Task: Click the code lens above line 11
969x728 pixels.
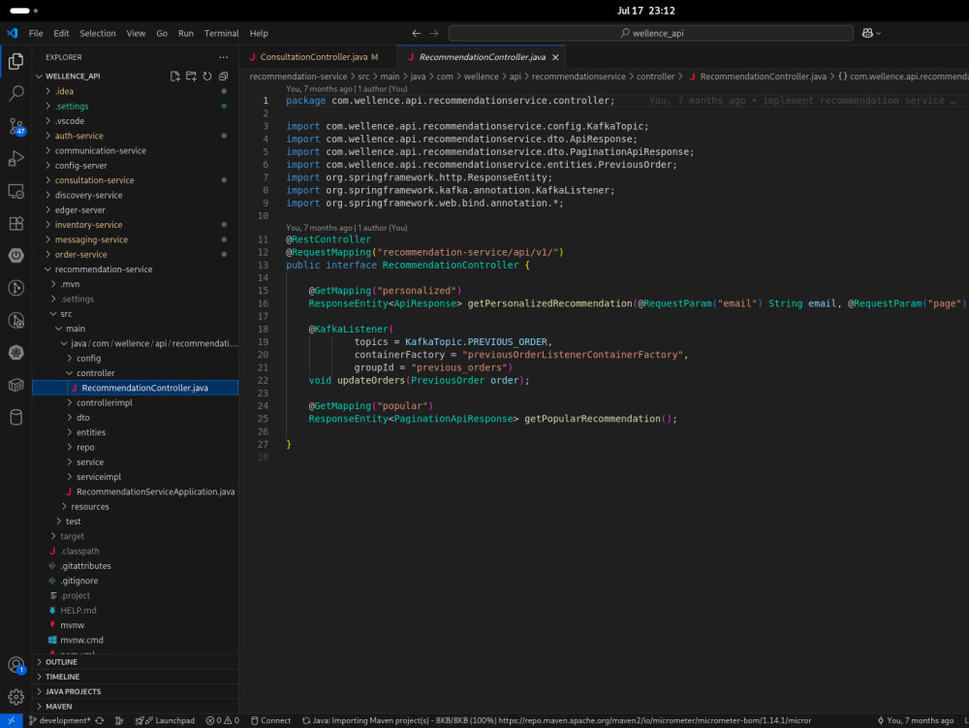Action: pyautogui.click(x=346, y=228)
